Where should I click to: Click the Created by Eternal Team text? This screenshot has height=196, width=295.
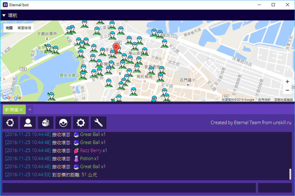coord(251,123)
